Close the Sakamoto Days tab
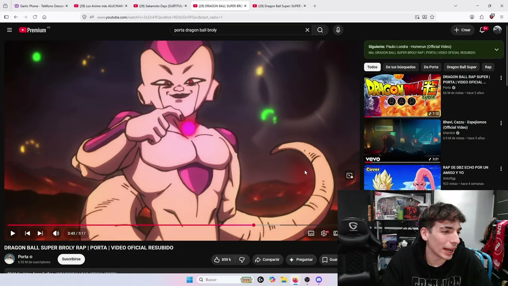This screenshot has width=508, height=286. [186, 6]
